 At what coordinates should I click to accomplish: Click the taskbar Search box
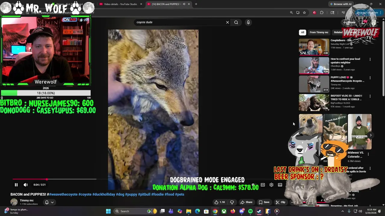(x=136, y=211)
